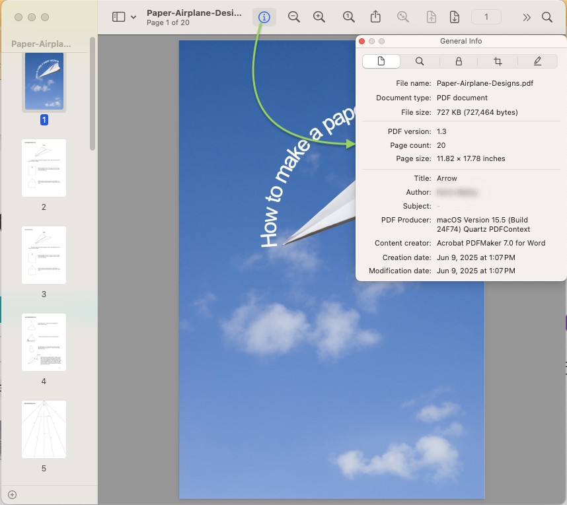Viewport: 567px width, 505px height.
Task: Select Crop inspector tab
Action: (498, 61)
